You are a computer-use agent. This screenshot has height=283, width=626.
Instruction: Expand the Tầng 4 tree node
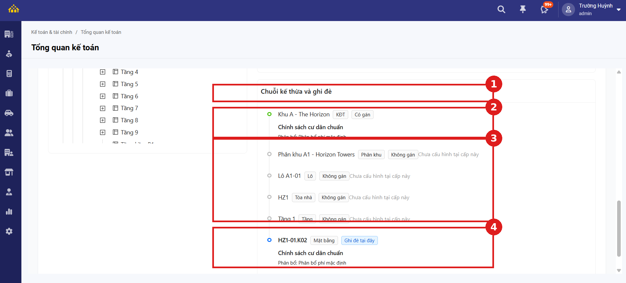(103, 72)
